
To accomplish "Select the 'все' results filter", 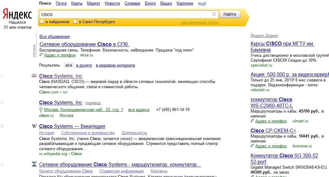I will pos(69,65).
